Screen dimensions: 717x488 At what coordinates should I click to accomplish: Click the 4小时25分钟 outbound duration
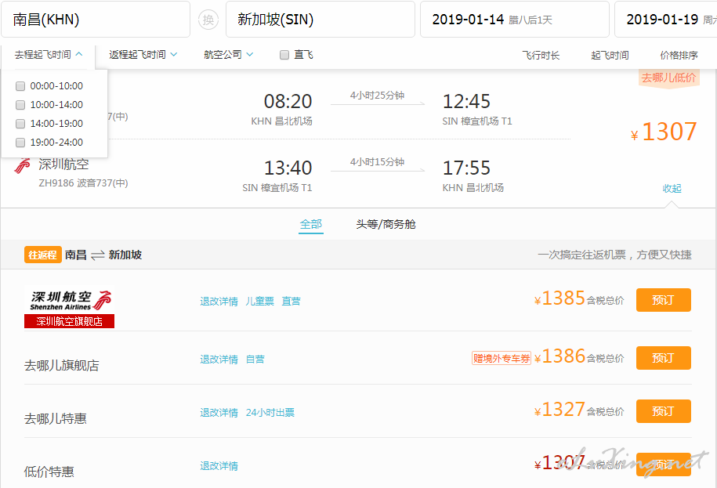[x=377, y=96]
